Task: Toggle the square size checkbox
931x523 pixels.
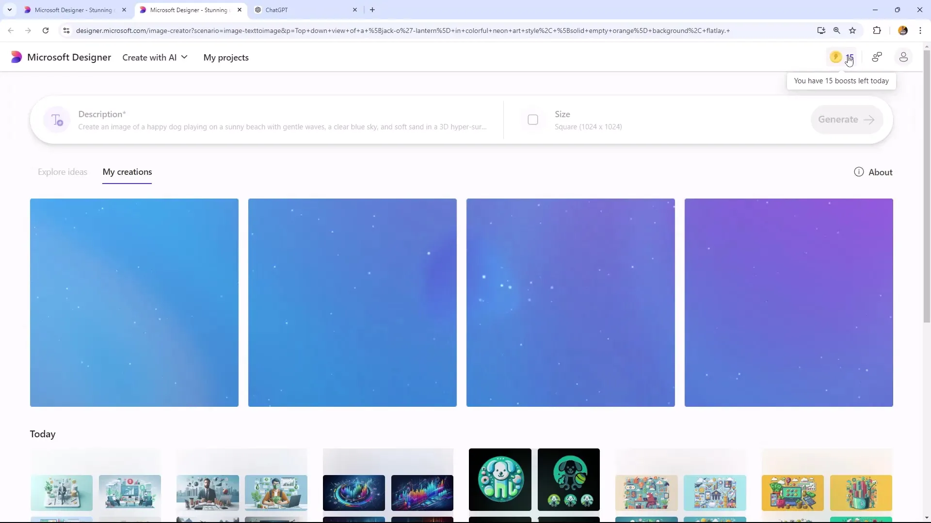Action: [532, 120]
